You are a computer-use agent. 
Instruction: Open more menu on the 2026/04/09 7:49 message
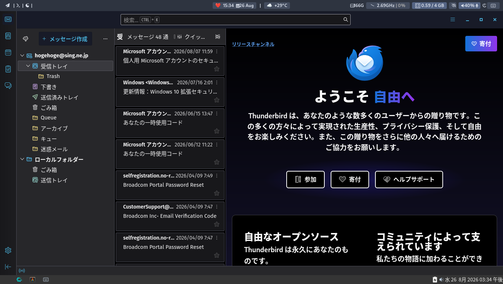(217, 176)
